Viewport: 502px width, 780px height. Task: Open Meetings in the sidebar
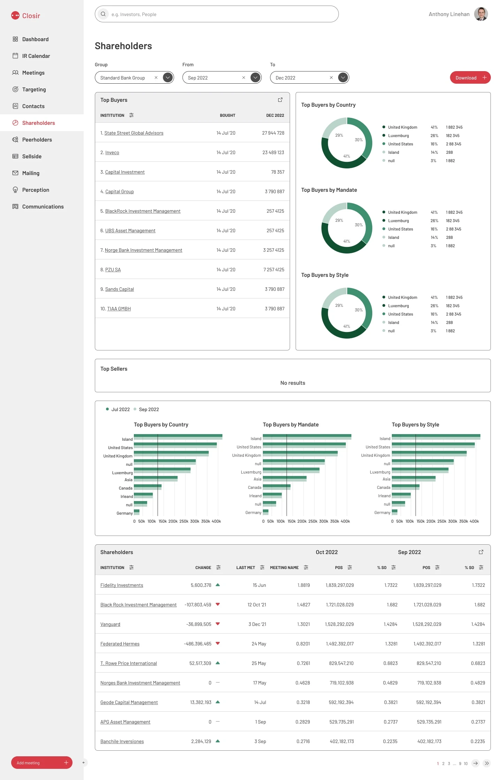42,73
